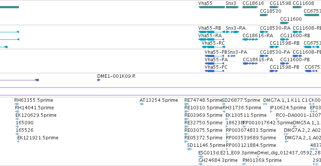Click the RM01369.5prime label

click(262, 160)
